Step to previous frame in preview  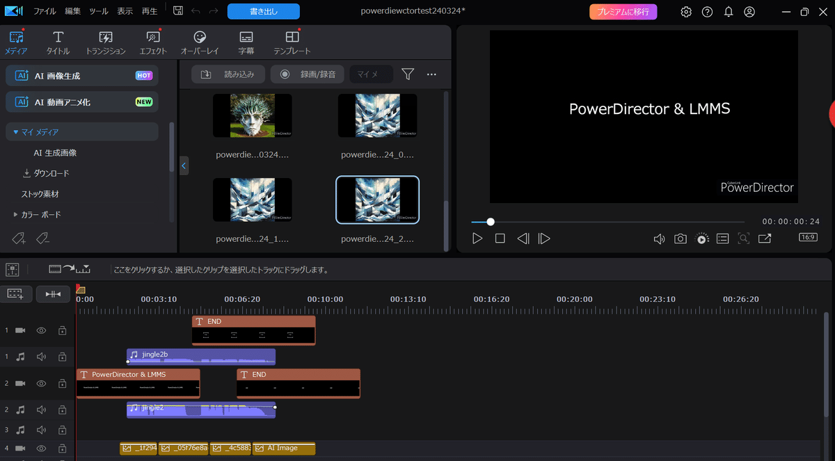(x=523, y=238)
